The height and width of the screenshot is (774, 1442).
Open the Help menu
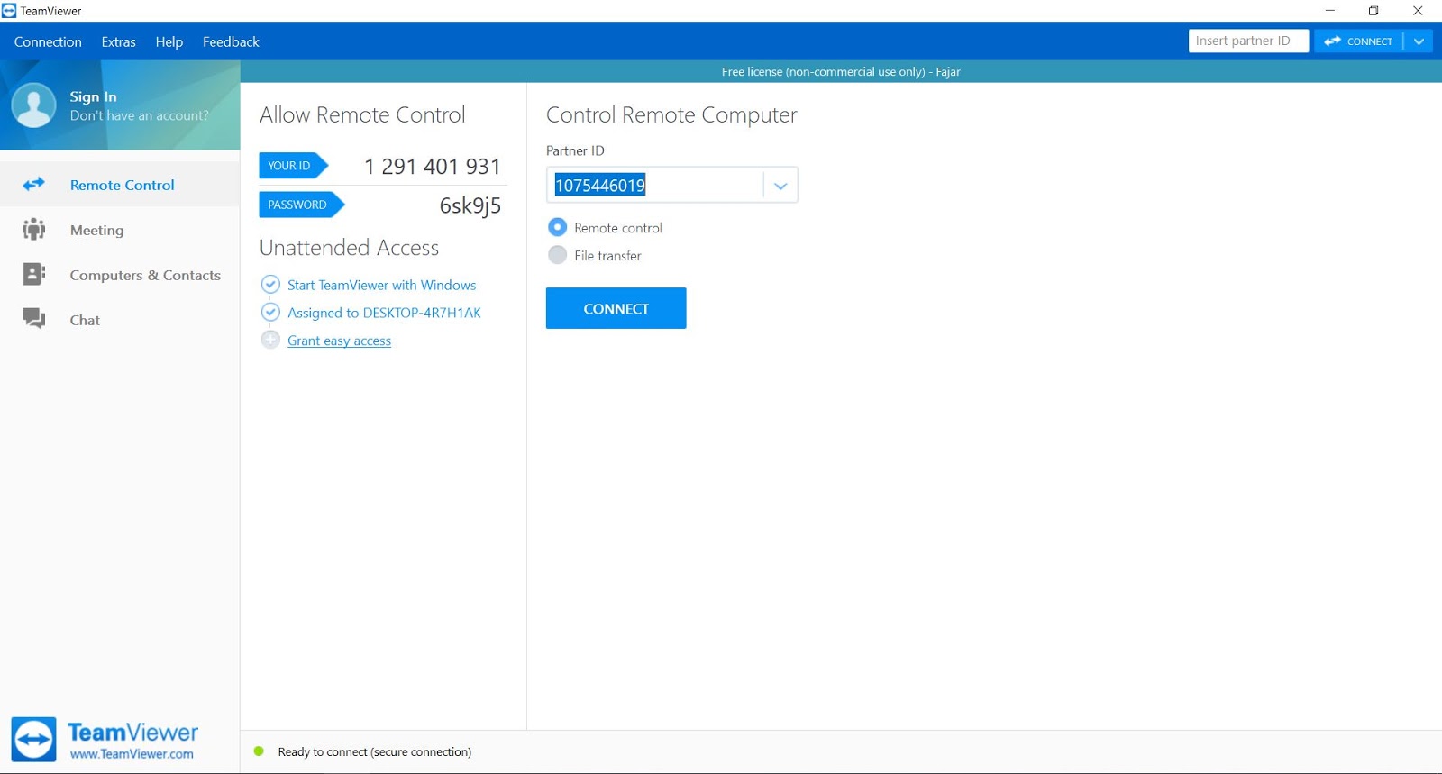[169, 42]
